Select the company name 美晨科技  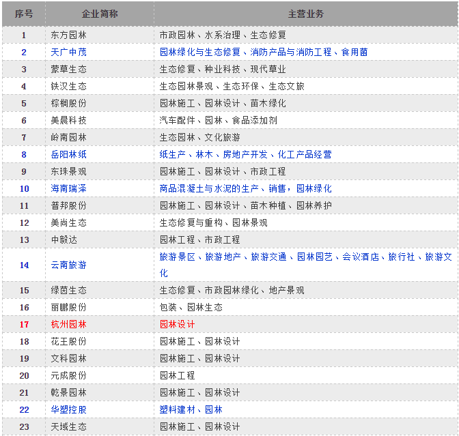click(68, 120)
